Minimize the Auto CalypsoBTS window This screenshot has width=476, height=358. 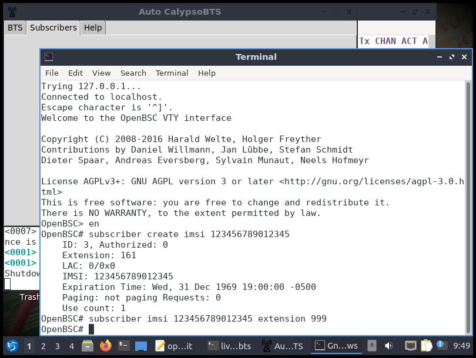(324, 12)
